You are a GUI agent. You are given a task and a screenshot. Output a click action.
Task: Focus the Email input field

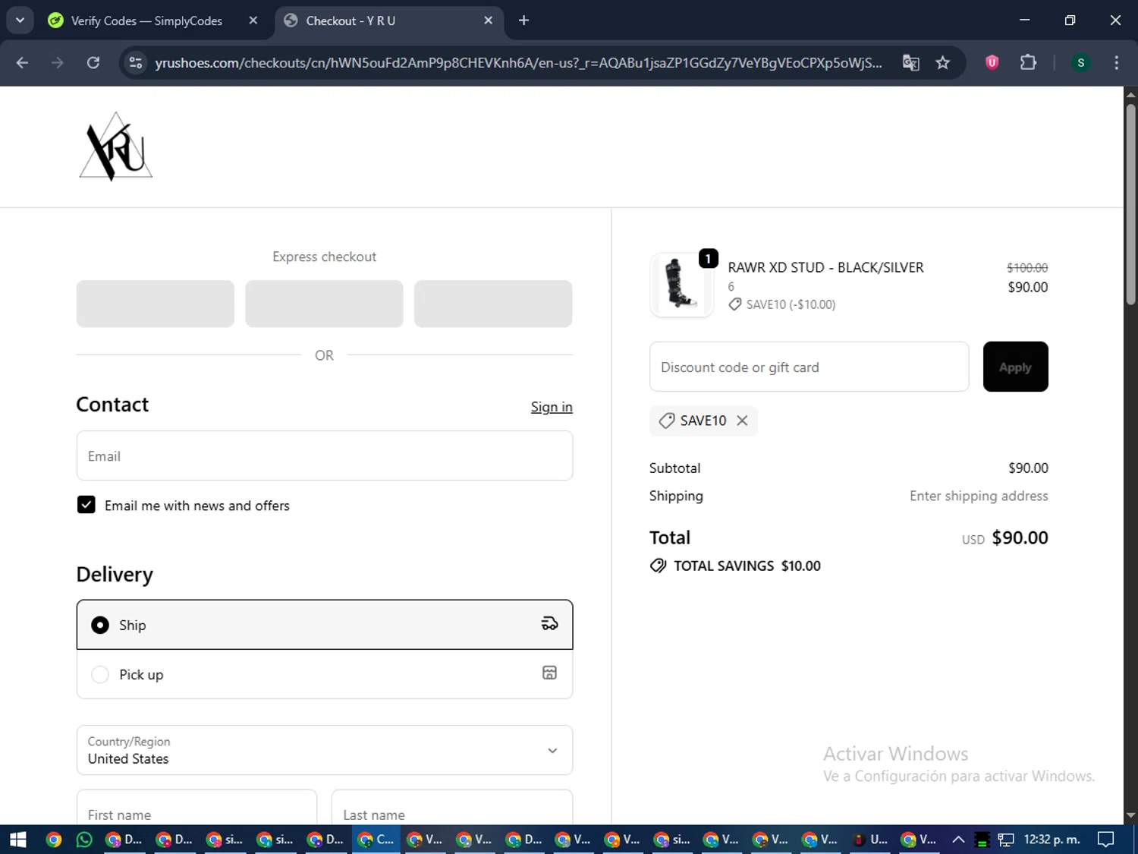point(325,455)
